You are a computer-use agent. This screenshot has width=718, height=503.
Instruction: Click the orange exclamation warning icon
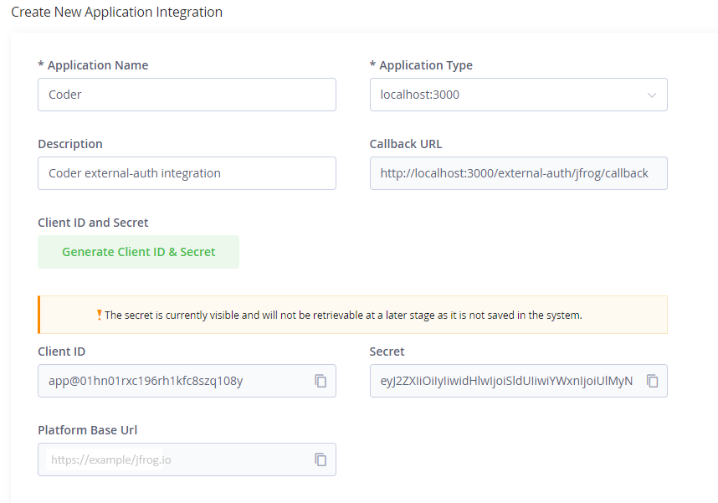[x=99, y=316]
